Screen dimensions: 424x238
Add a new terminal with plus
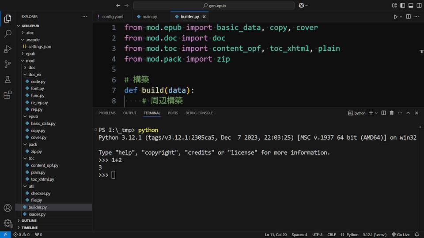[371, 113]
